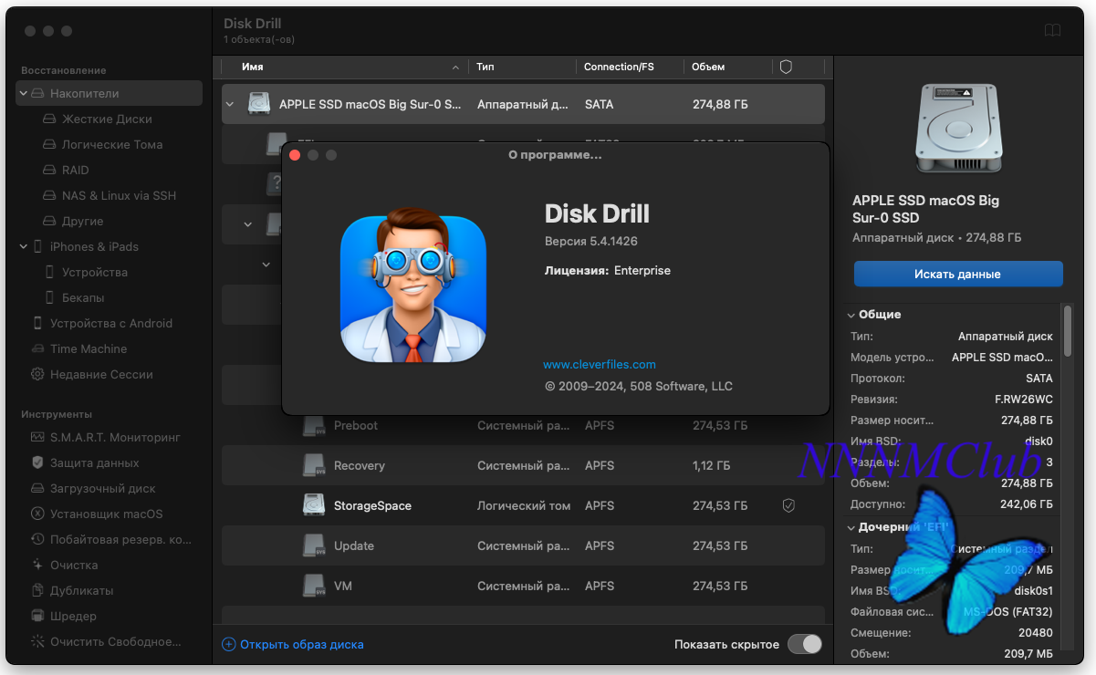Click the help book icon in title bar
Image resolution: width=1096 pixels, height=675 pixels.
tap(1052, 31)
